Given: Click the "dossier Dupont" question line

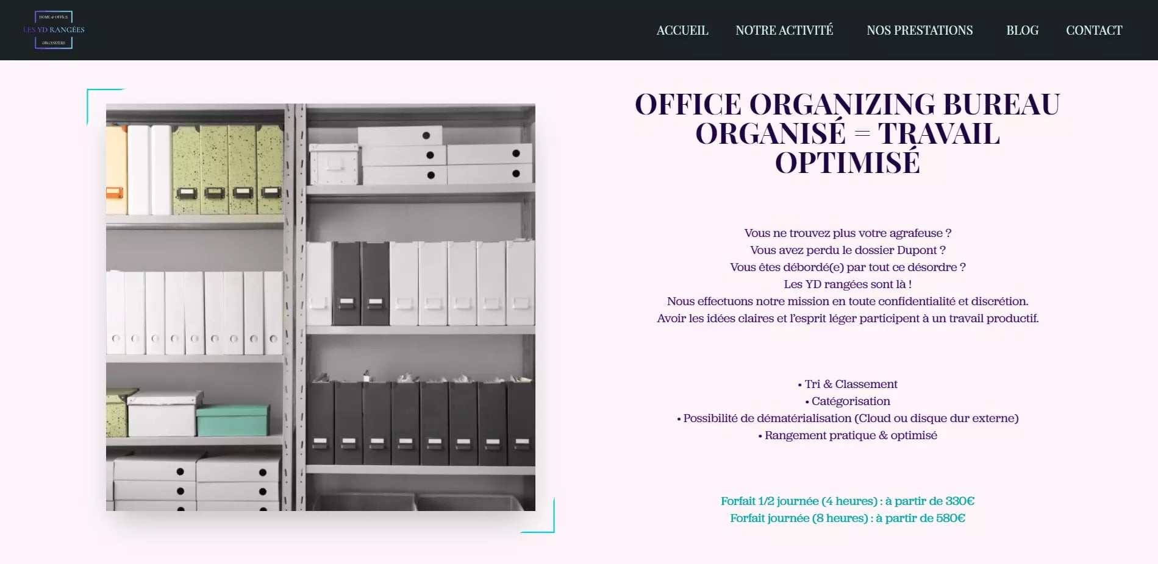Looking at the screenshot, I should click(x=847, y=250).
